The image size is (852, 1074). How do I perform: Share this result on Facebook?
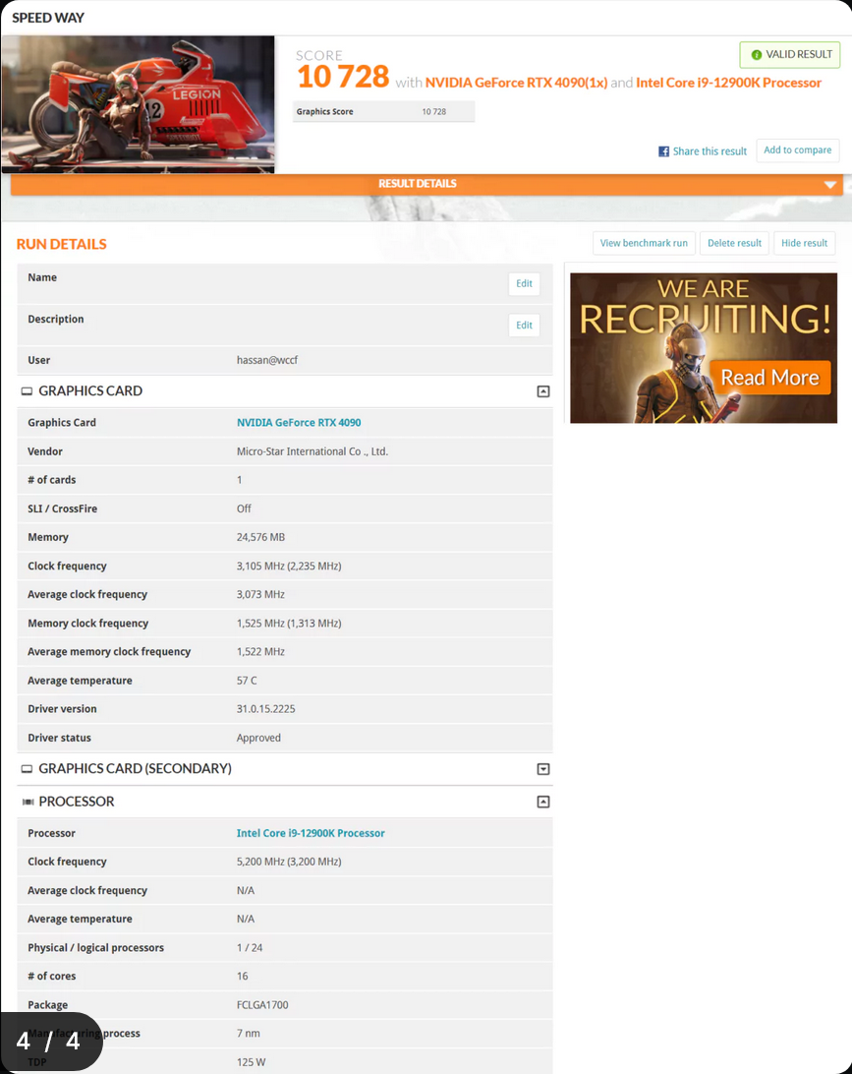click(x=702, y=151)
